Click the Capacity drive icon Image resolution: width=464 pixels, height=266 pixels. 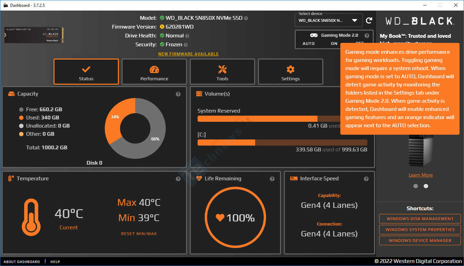(x=12, y=94)
